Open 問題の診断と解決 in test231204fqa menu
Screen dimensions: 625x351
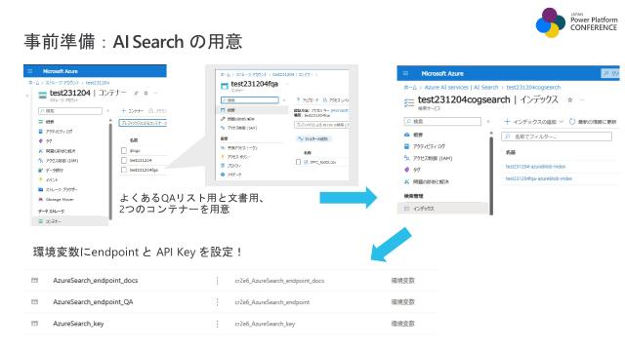tap(241, 119)
